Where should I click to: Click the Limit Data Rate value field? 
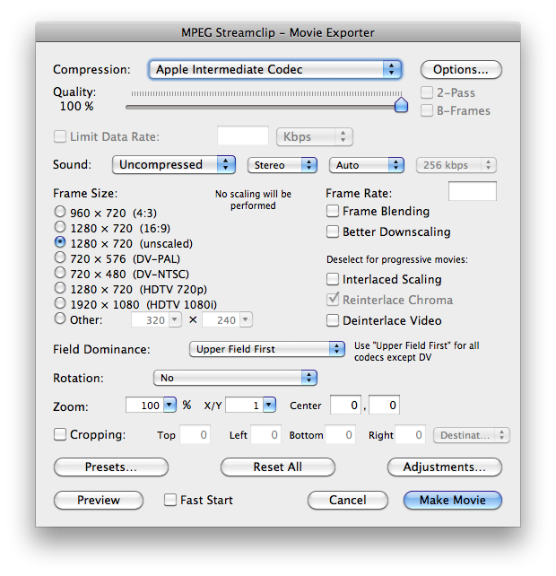coord(243,136)
